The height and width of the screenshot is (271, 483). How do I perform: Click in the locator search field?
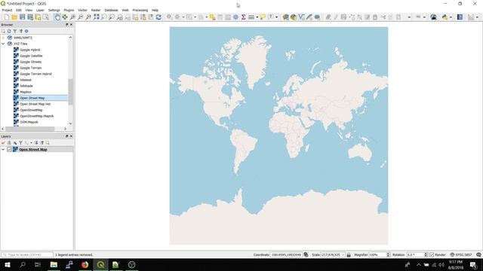[x=27, y=254]
